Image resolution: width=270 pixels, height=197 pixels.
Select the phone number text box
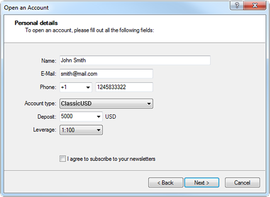click(124, 87)
